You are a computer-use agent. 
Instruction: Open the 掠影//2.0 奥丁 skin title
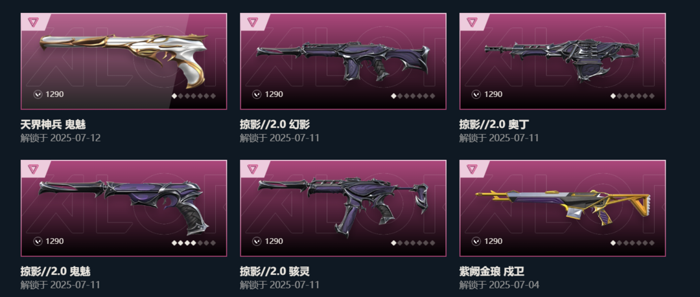coord(494,124)
